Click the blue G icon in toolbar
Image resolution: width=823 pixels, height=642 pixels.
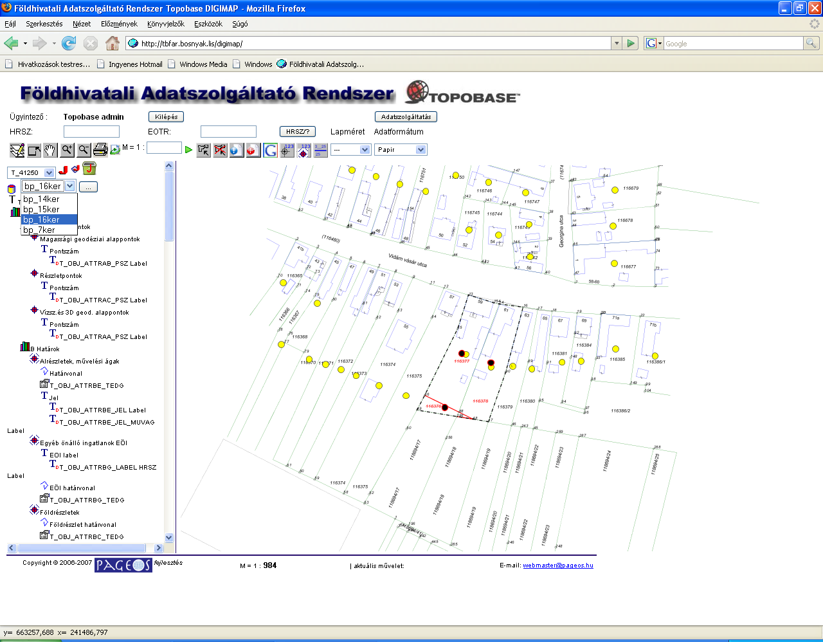pyautogui.click(x=270, y=150)
